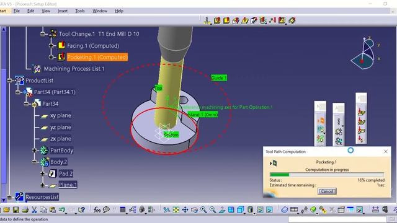Open file with the folder icon
Viewport: 397px width, 223px height.
pos(7,209)
